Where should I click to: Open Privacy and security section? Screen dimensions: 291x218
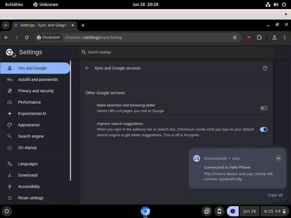(x=35, y=91)
